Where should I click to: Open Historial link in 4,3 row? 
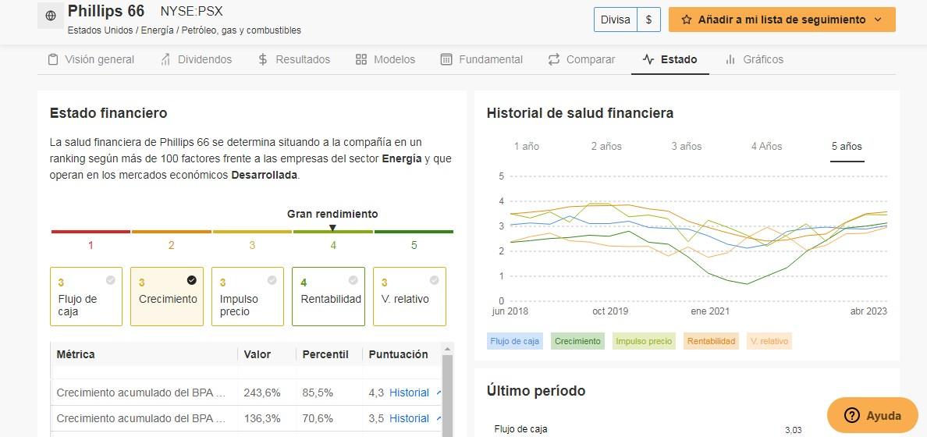click(409, 392)
